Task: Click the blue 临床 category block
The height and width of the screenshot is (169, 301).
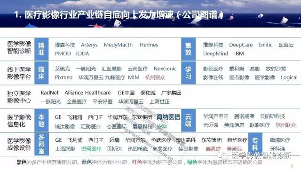Action: tap(41, 73)
